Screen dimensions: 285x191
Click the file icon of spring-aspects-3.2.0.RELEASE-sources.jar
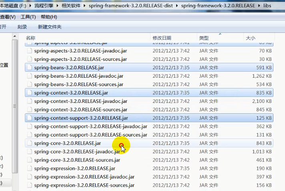point(30,59)
